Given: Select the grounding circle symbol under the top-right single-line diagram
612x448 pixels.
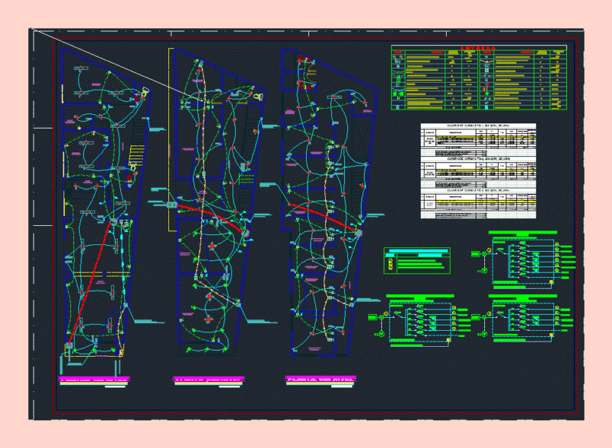Looking at the screenshot, I should click(484, 270).
